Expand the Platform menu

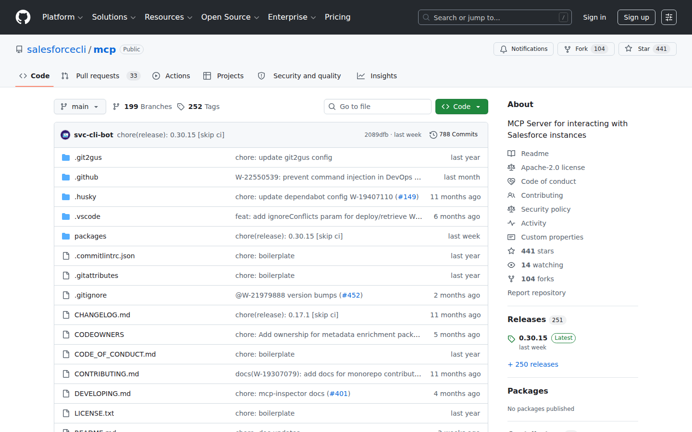(62, 17)
